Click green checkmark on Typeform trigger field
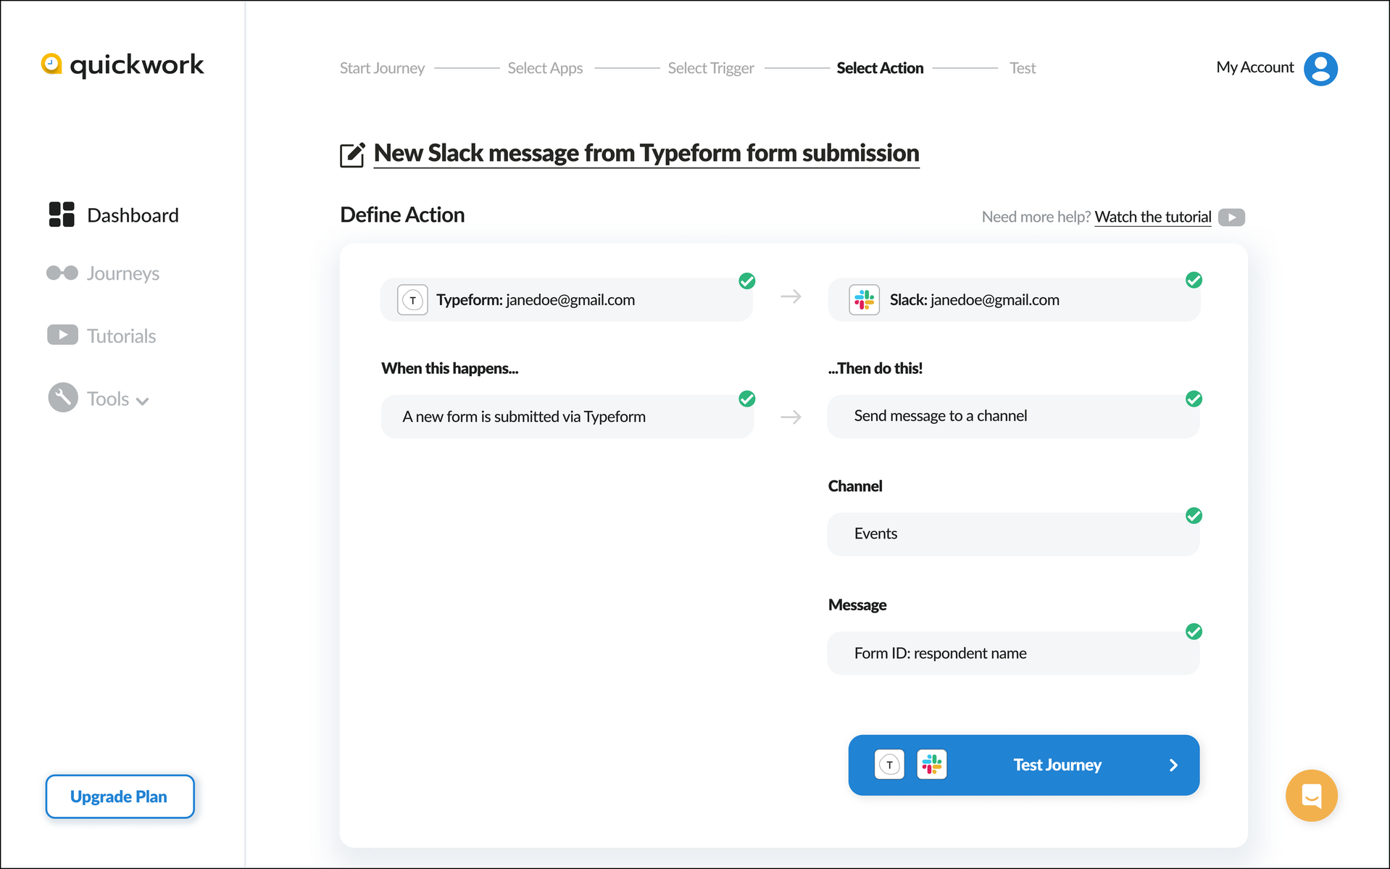The image size is (1390, 869). click(x=747, y=399)
